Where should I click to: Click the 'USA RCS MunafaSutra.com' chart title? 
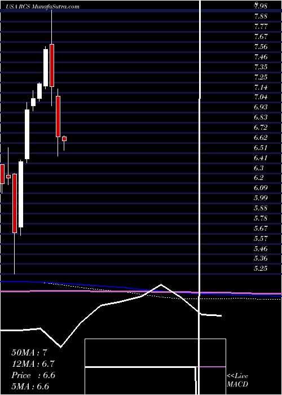[x=41, y=7]
